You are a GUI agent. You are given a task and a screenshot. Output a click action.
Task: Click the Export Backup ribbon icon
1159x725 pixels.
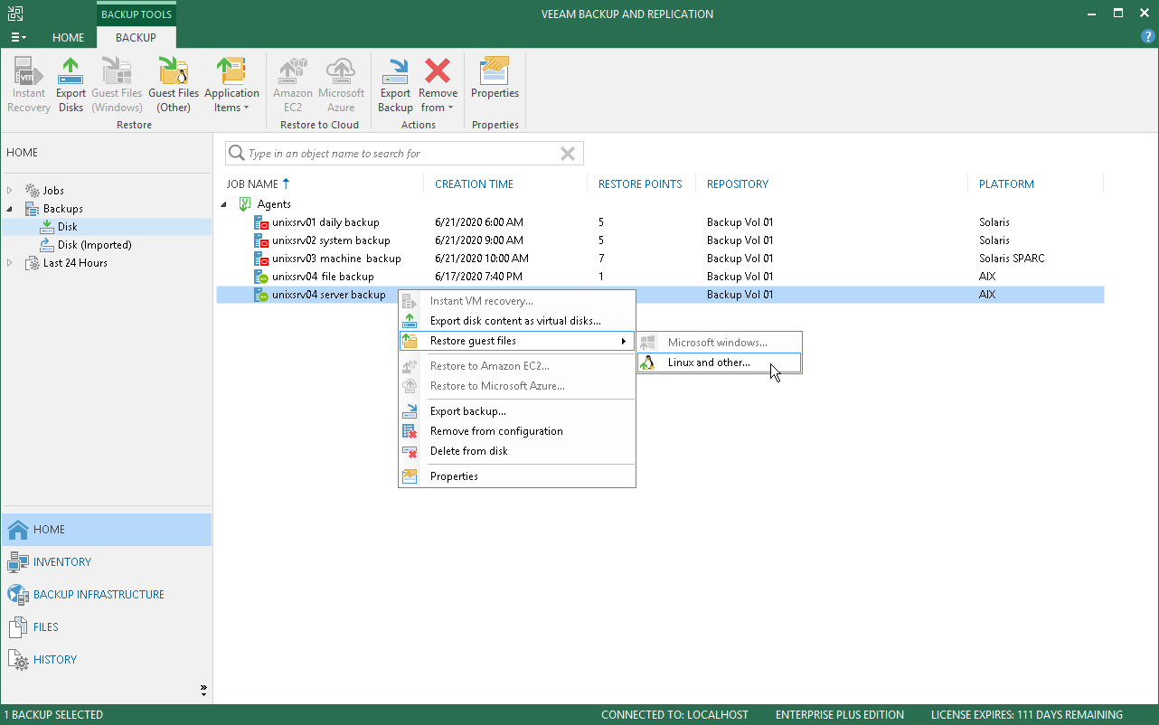click(395, 84)
